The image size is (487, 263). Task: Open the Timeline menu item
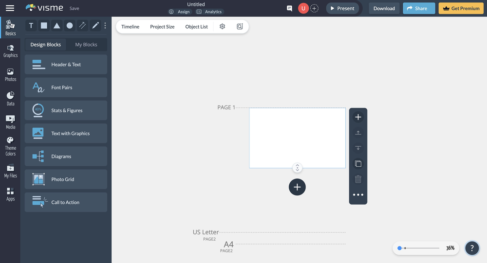130,27
